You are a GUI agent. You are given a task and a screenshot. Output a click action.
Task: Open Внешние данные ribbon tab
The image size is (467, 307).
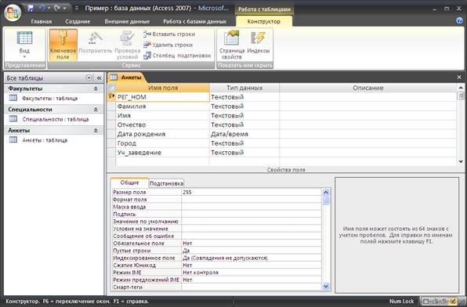(x=127, y=21)
